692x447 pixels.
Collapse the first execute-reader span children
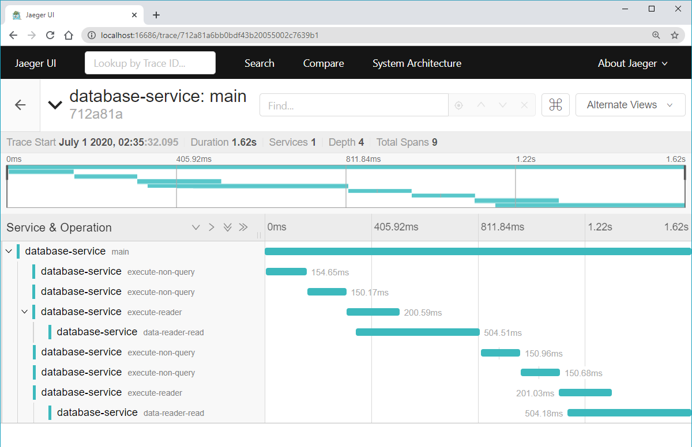[24, 312]
